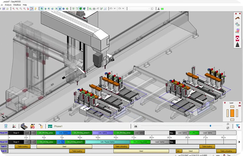The height and width of the screenshot is (156, 243).
Task: Select the machine table view icon
Action: (x=24, y=126)
